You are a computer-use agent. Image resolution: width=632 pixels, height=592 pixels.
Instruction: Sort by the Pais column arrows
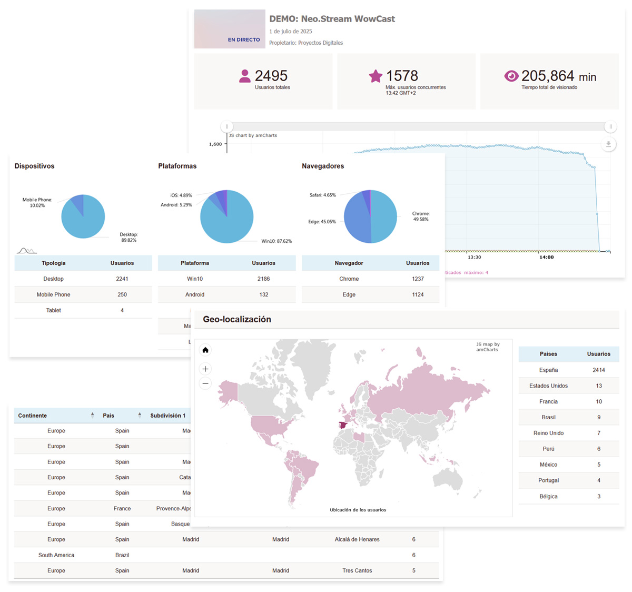coord(140,415)
